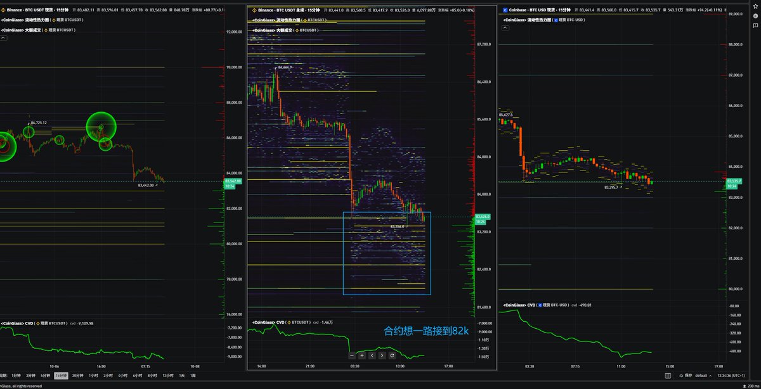Viewport: 761px width, 389px height.
Task: Select the 5分钟 timeframe
Action: pyautogui.click(x=46, y=375)
